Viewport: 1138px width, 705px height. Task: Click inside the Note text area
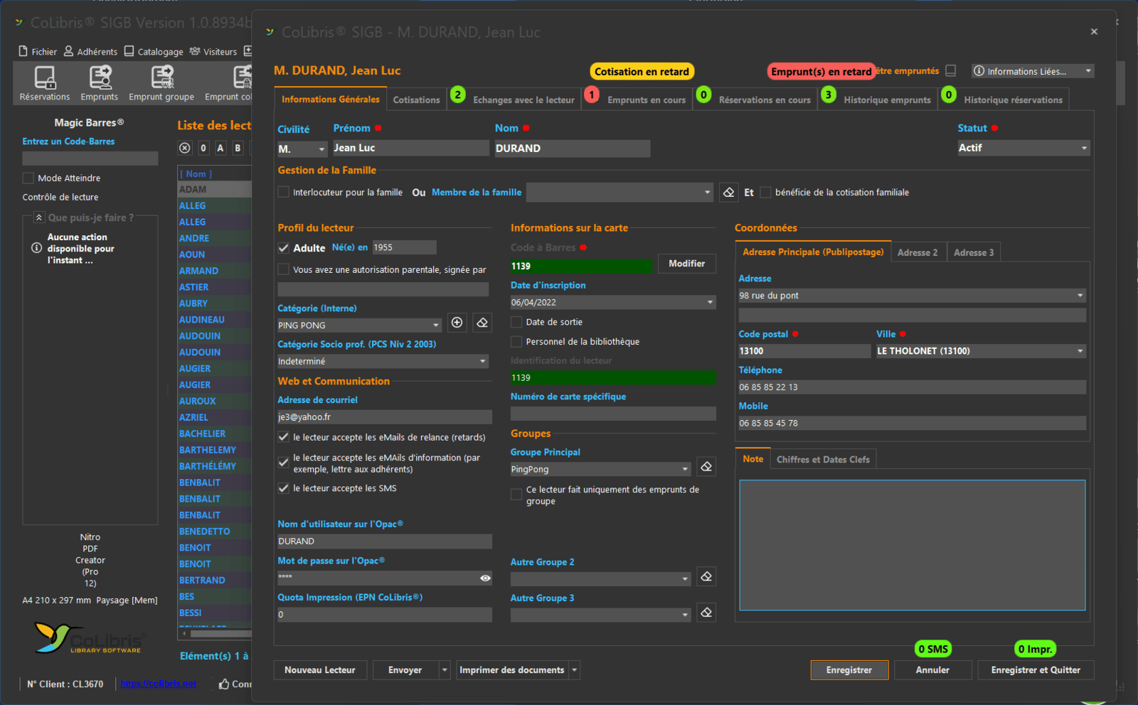(912, 545)
